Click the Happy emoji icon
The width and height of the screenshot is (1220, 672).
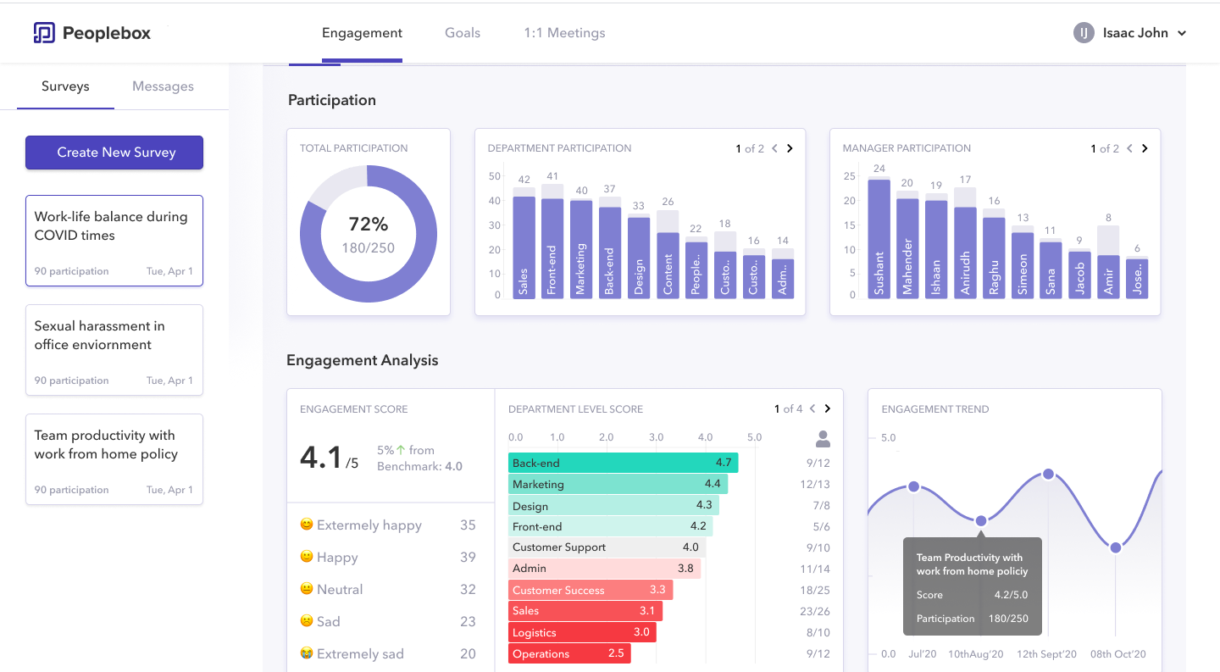pos(307,557)
